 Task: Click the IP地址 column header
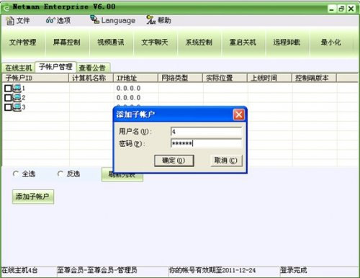pyautogui.click(x=135, y=78)
